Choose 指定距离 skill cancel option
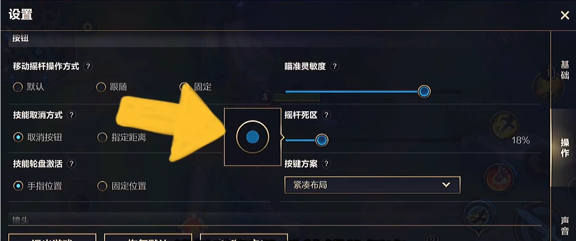This screenshot has height=241, width=576. point(122,137)
